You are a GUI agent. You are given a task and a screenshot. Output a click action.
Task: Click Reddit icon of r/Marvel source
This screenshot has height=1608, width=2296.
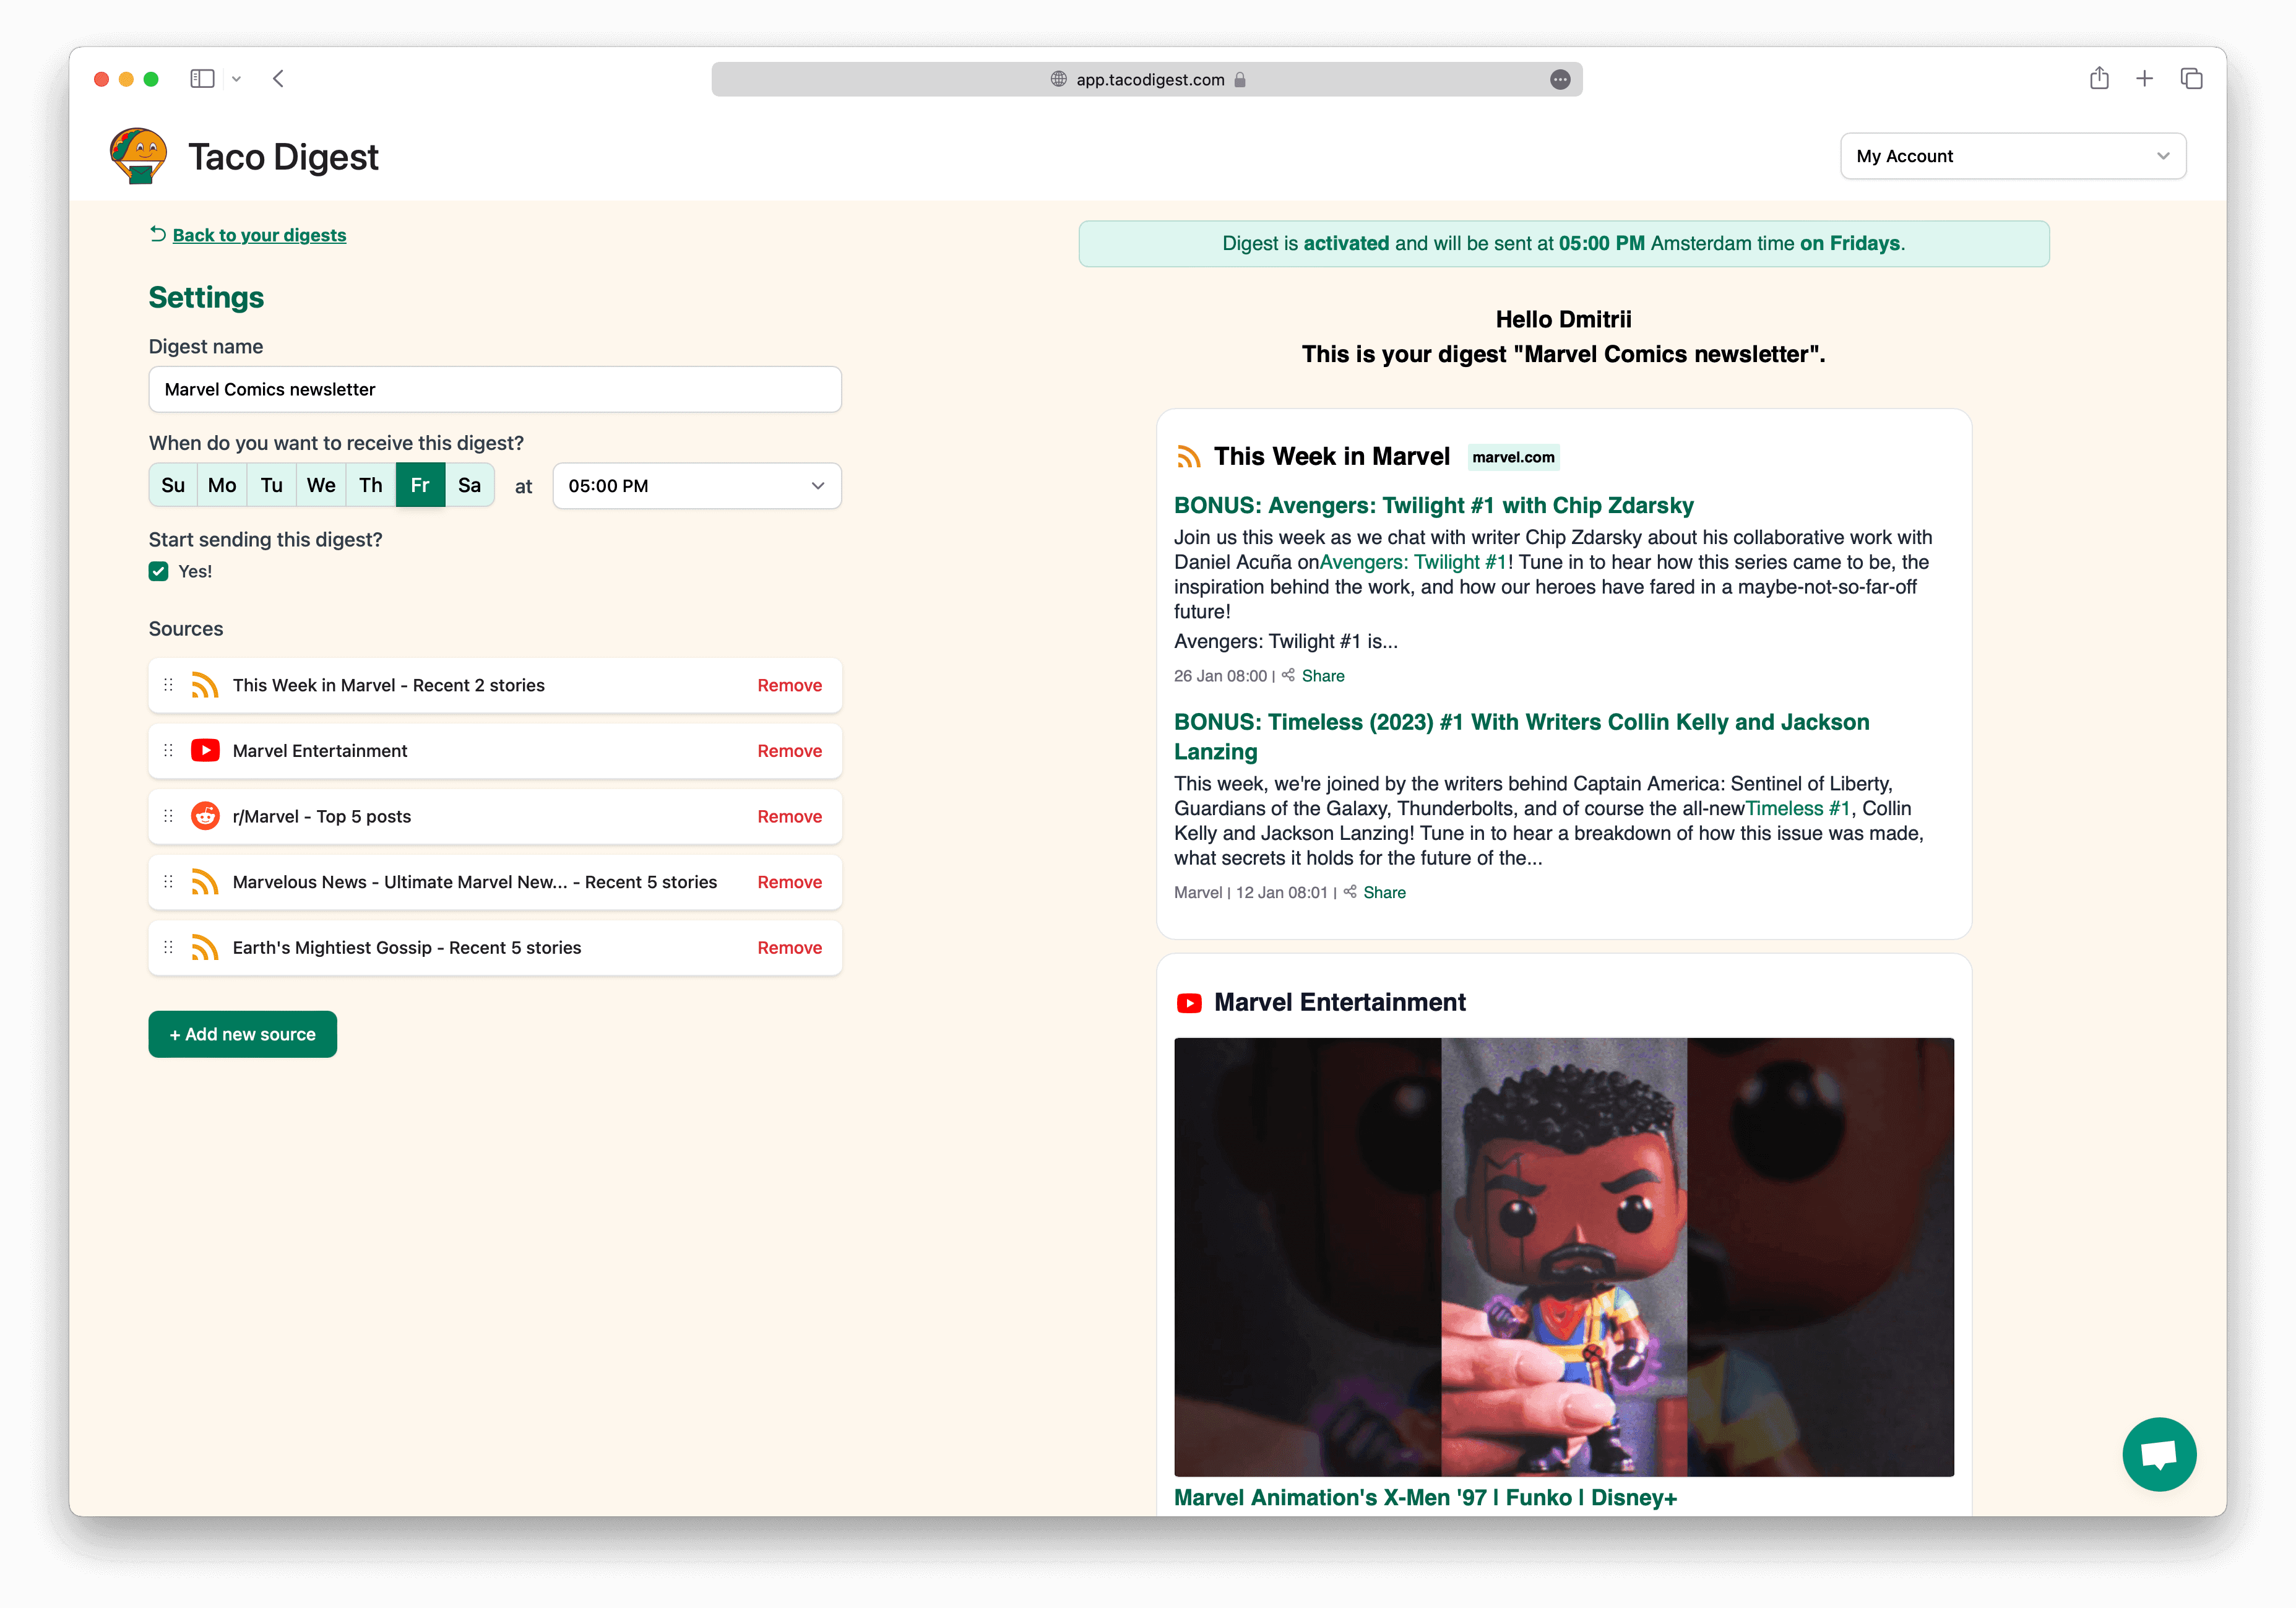205,816
